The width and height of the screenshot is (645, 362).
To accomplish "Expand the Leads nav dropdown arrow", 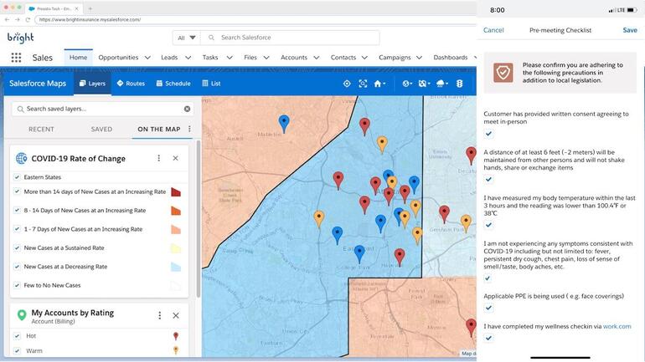I will click(x=188, y=58).
